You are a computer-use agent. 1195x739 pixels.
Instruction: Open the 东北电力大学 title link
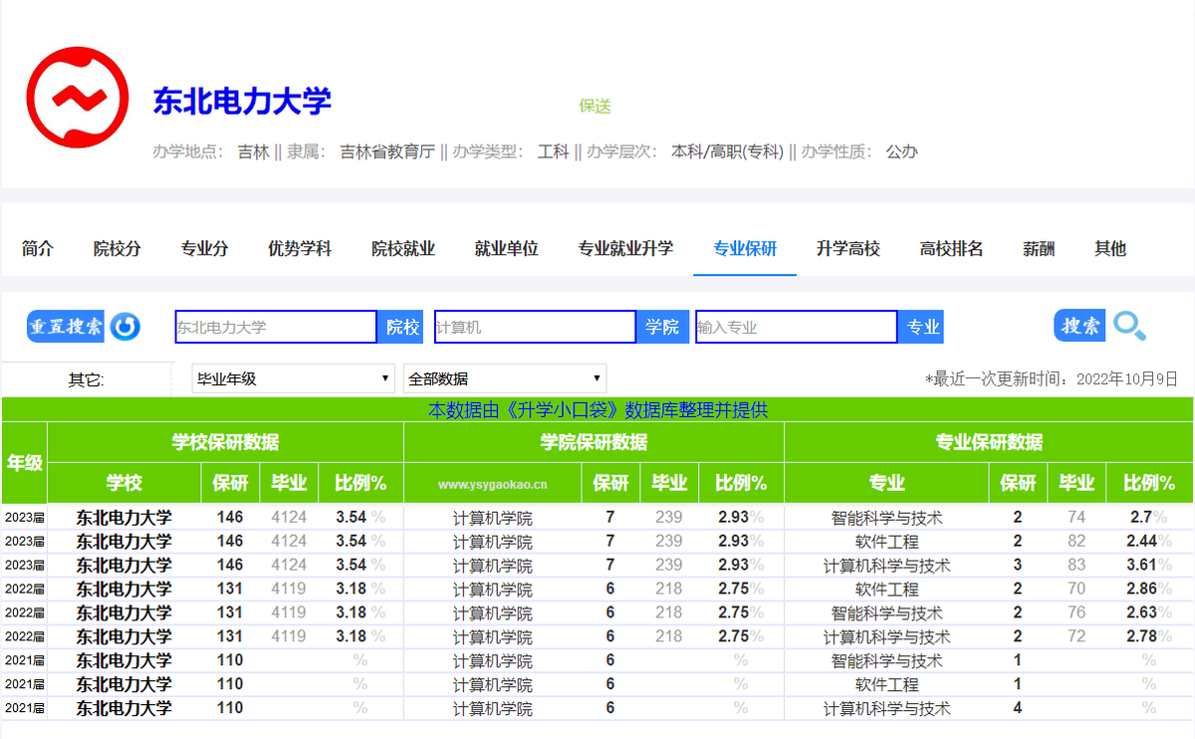(242, 101)
